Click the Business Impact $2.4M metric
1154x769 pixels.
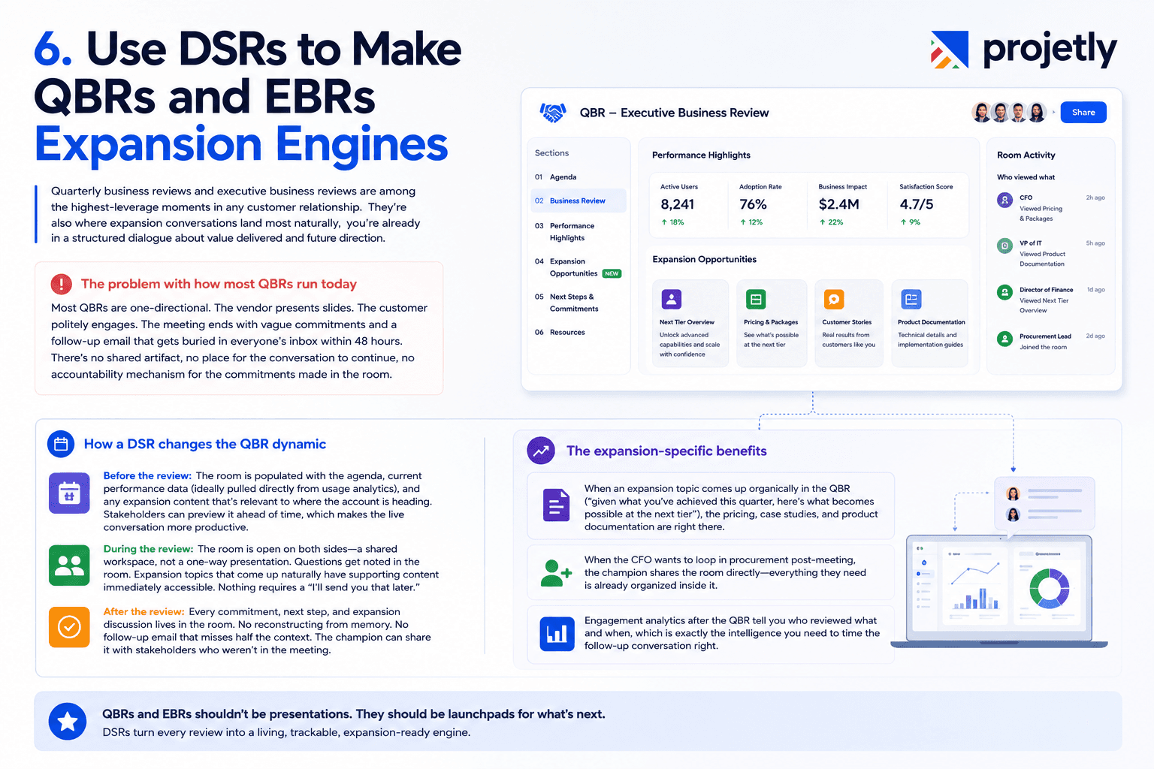click(842, 205)
